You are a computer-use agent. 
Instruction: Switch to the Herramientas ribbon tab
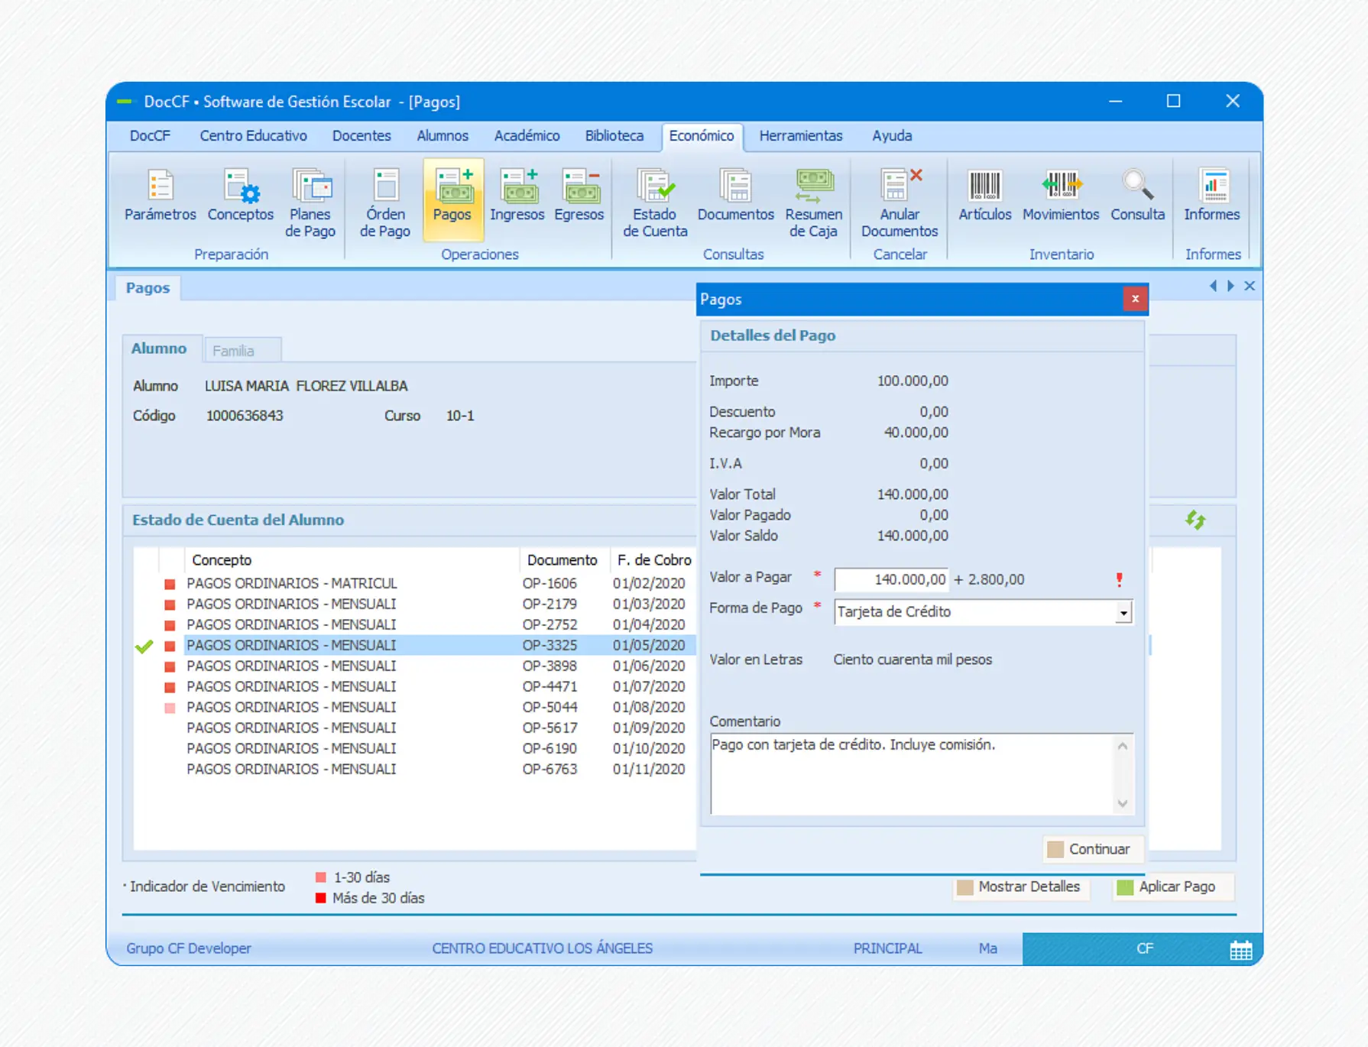point(800,136)
